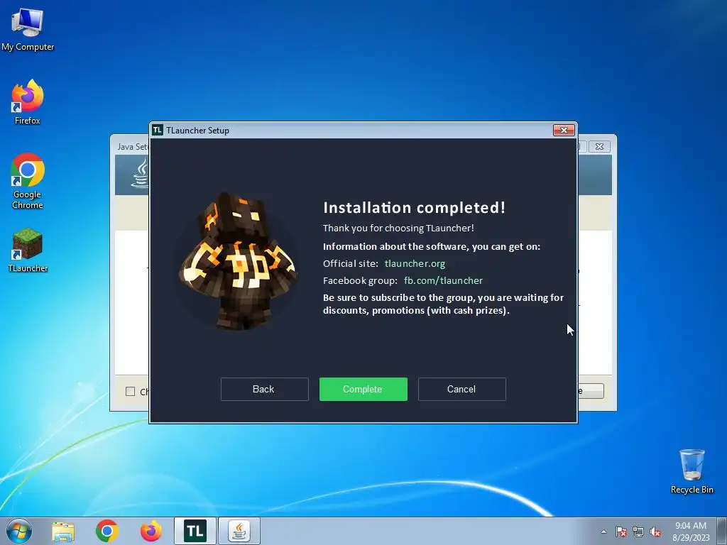Screen dimensions: 727x545
Task: Click the "Java Set" window title text
Action: click(133, 146)
